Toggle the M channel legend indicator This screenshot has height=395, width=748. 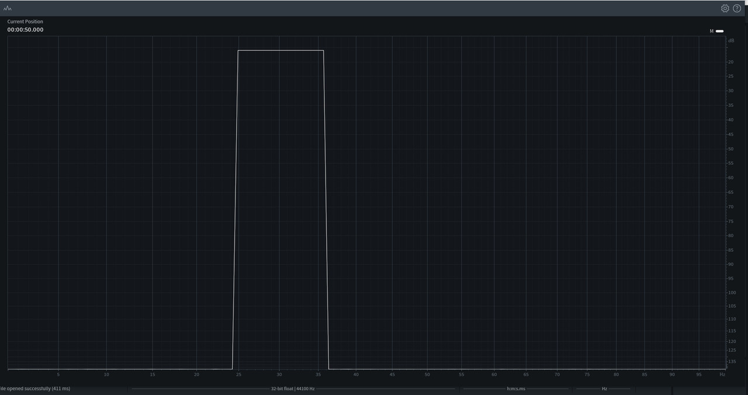click(x=719, y=31)
